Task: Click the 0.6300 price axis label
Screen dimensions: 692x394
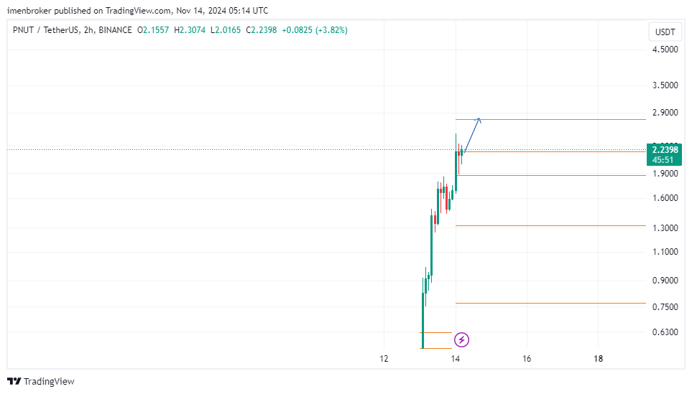Action: tap(665, 332)
